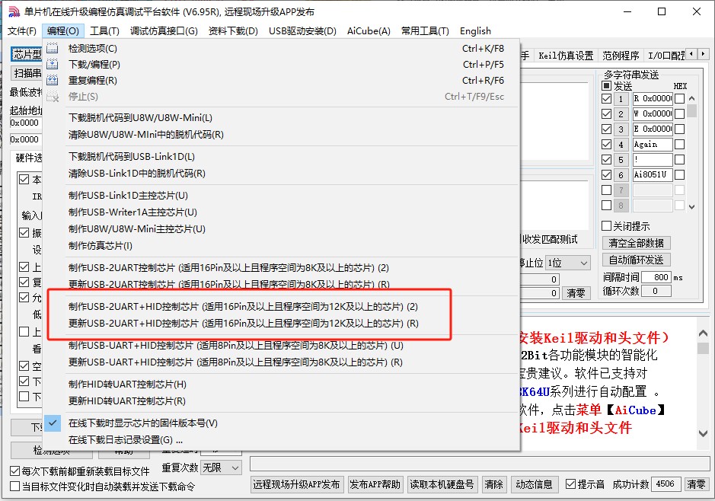The width and height of the screenshot is (715, 501).
Task: Choose 制作HID转UART控制芯片(H)
Action: coord(281,384)
